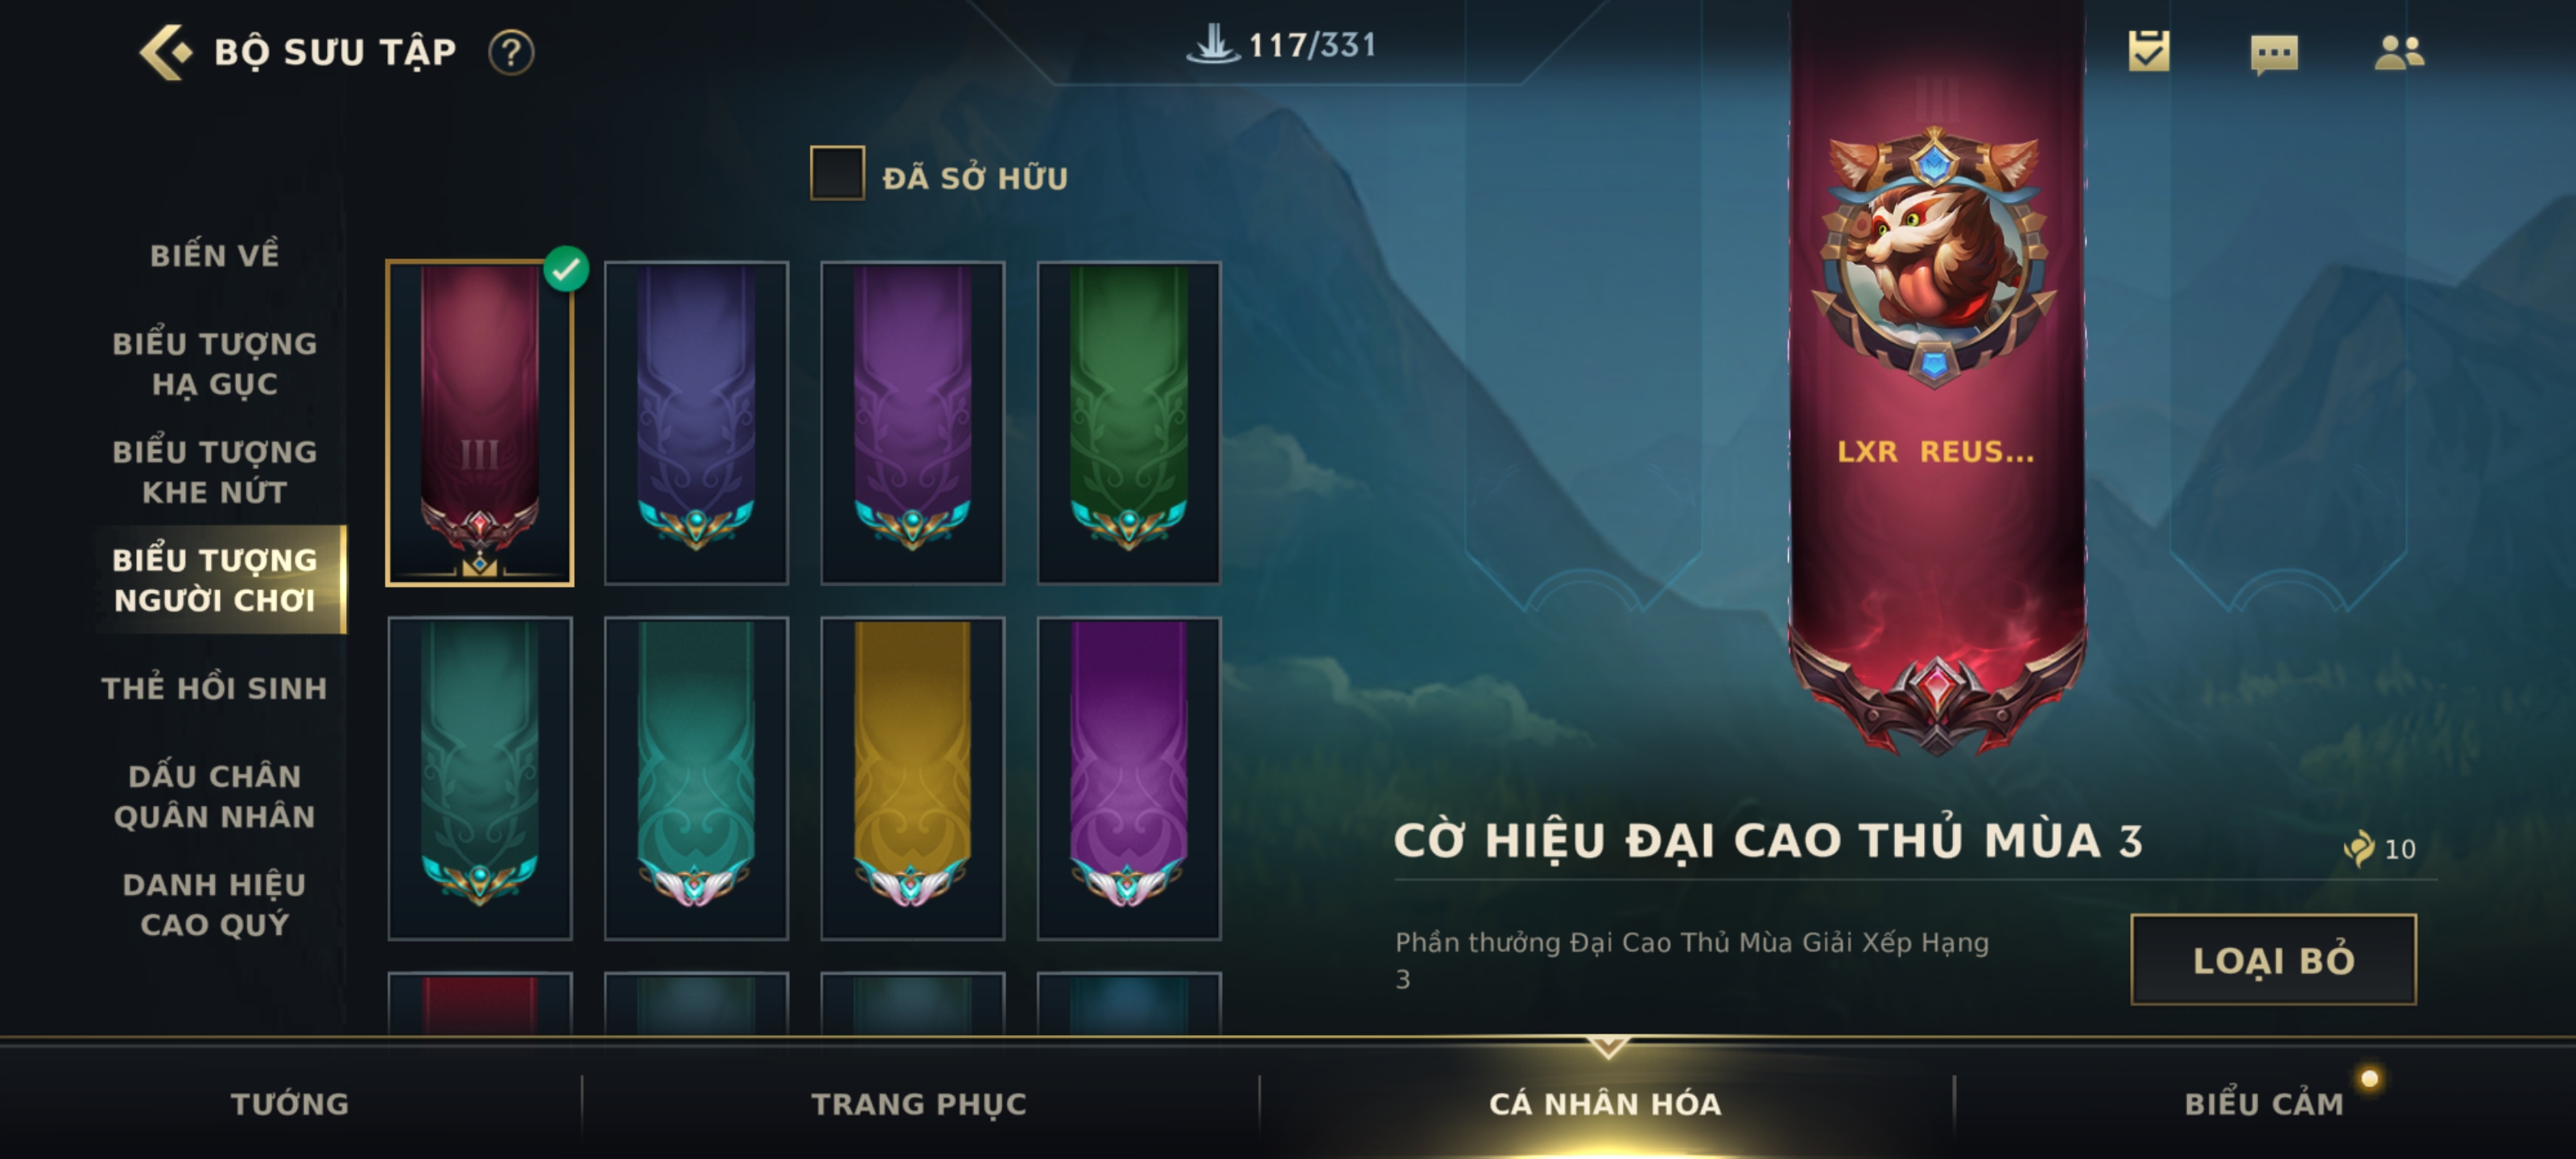Viewport: 2576px width, 1159px height.
Task: Click the collection progress icon 117/331
Action: [1213, 44]
